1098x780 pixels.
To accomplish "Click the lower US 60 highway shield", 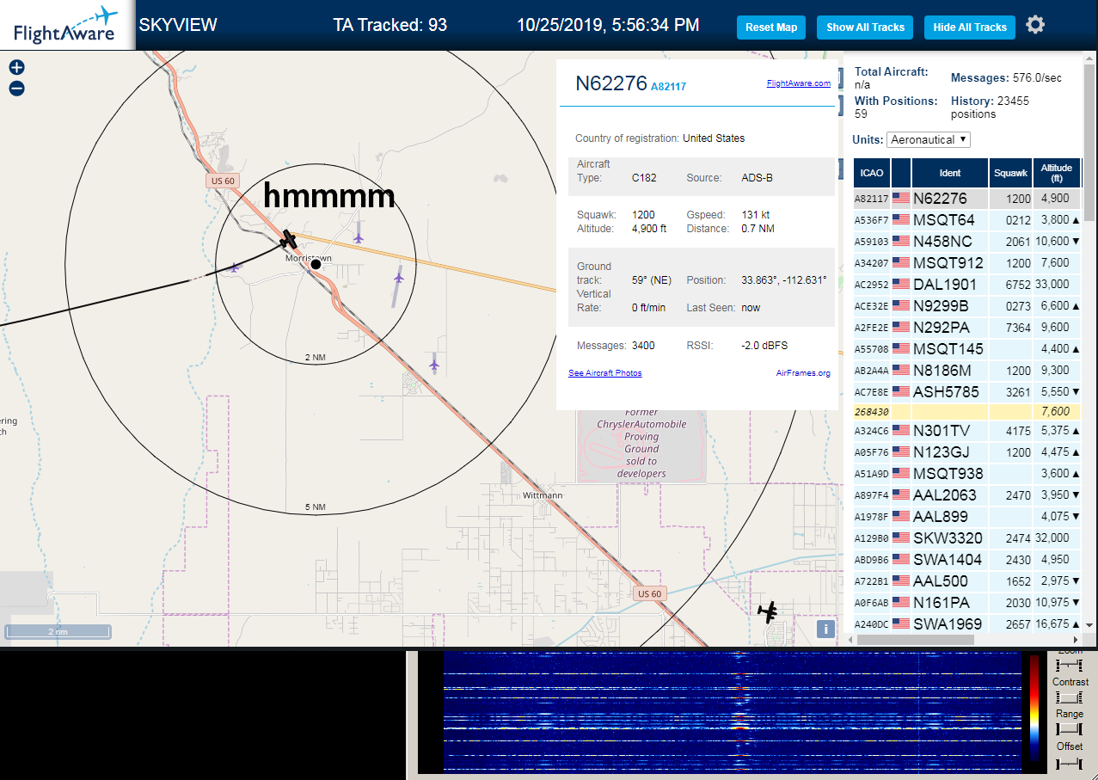I will click(x=650, y=593).
